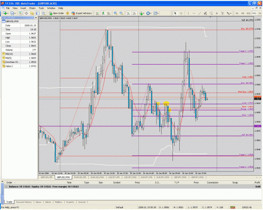Open the Insert menu

23,8
